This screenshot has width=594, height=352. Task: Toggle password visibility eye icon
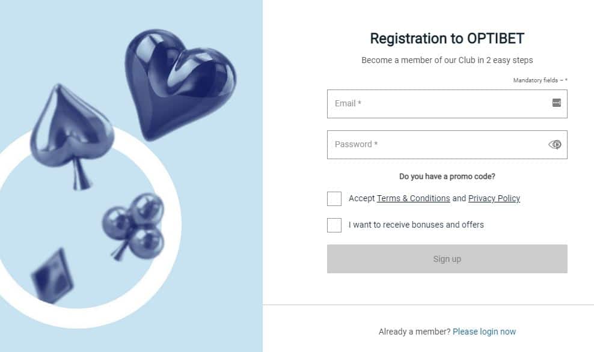point(555,144)
